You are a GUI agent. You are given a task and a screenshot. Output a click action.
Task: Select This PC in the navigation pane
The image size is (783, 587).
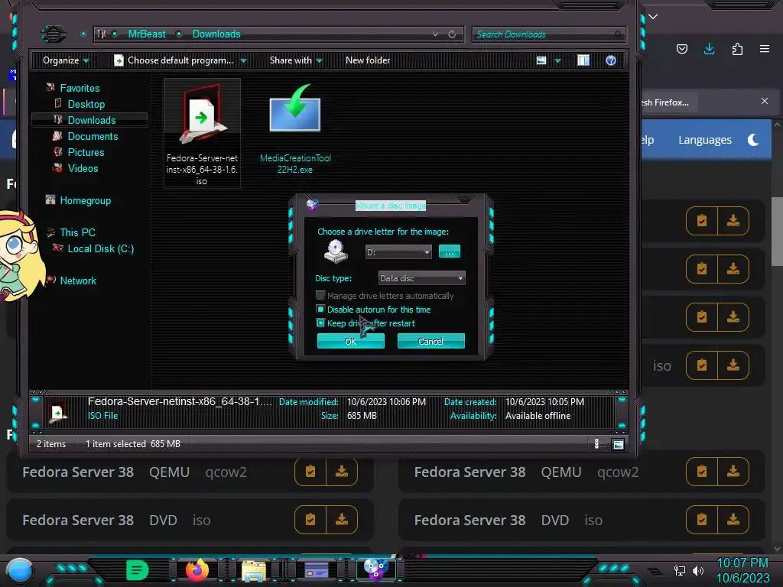coord(77,232)
